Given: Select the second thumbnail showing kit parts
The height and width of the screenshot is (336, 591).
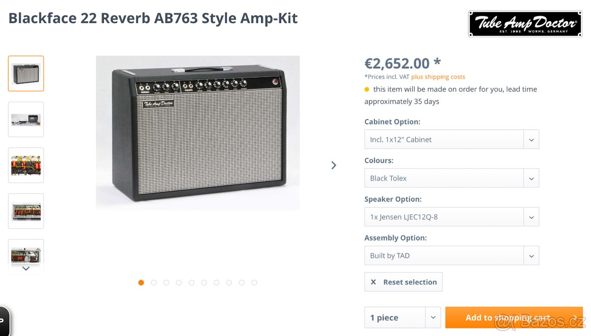Looking at the screenshot, I should coord(26,119).
